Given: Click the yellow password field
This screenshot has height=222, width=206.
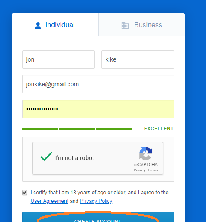Looking at the screenshot, I should [98, 109].
